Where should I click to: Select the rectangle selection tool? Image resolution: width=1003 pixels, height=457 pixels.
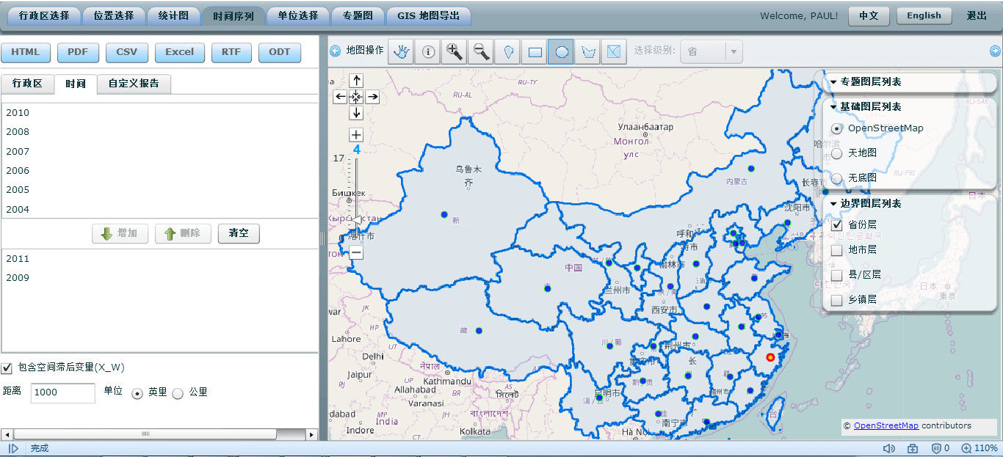point(535,51)
